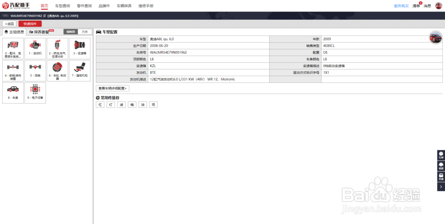Open group 6 车轮制动器 brakes
Viewport: 445px width, 224px height.
(57, 71)
